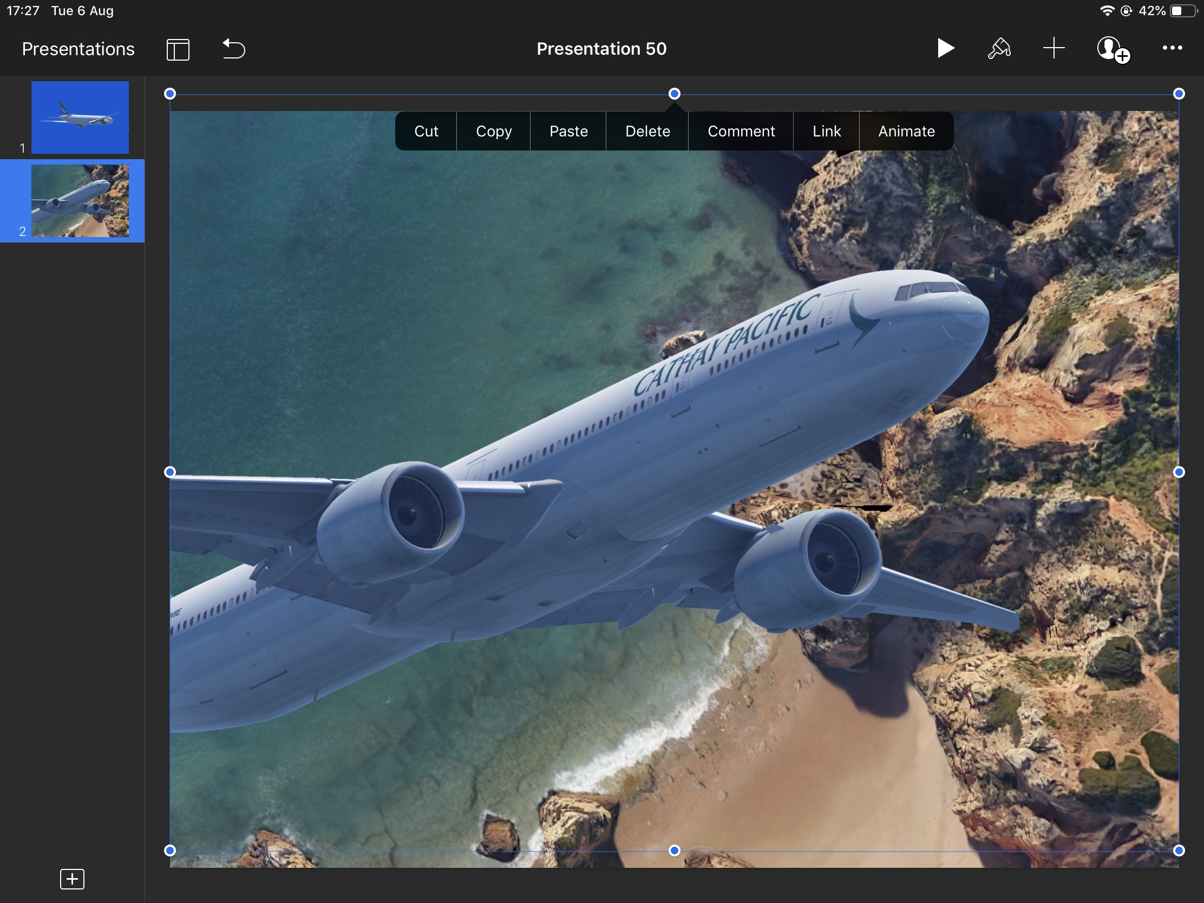Screen dimensions: 1204x903
Task: Open the Format paintbrush panel
Action: 999,48
